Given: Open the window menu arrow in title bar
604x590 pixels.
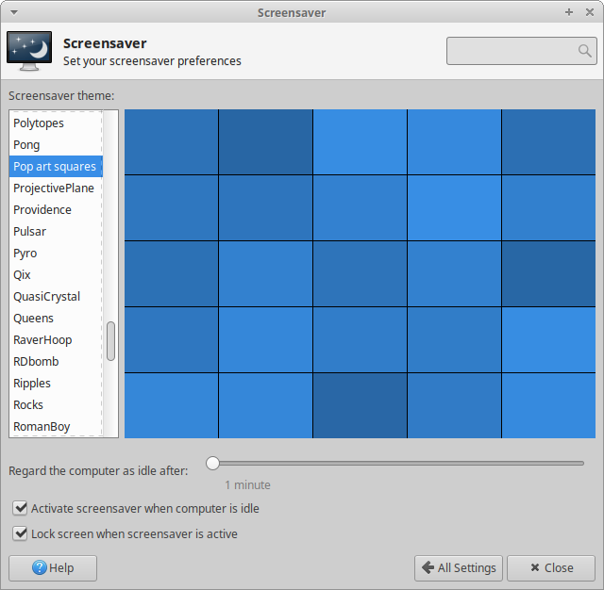Looking at the screenshot, I should pyautogui.click(x=14, y=12).
